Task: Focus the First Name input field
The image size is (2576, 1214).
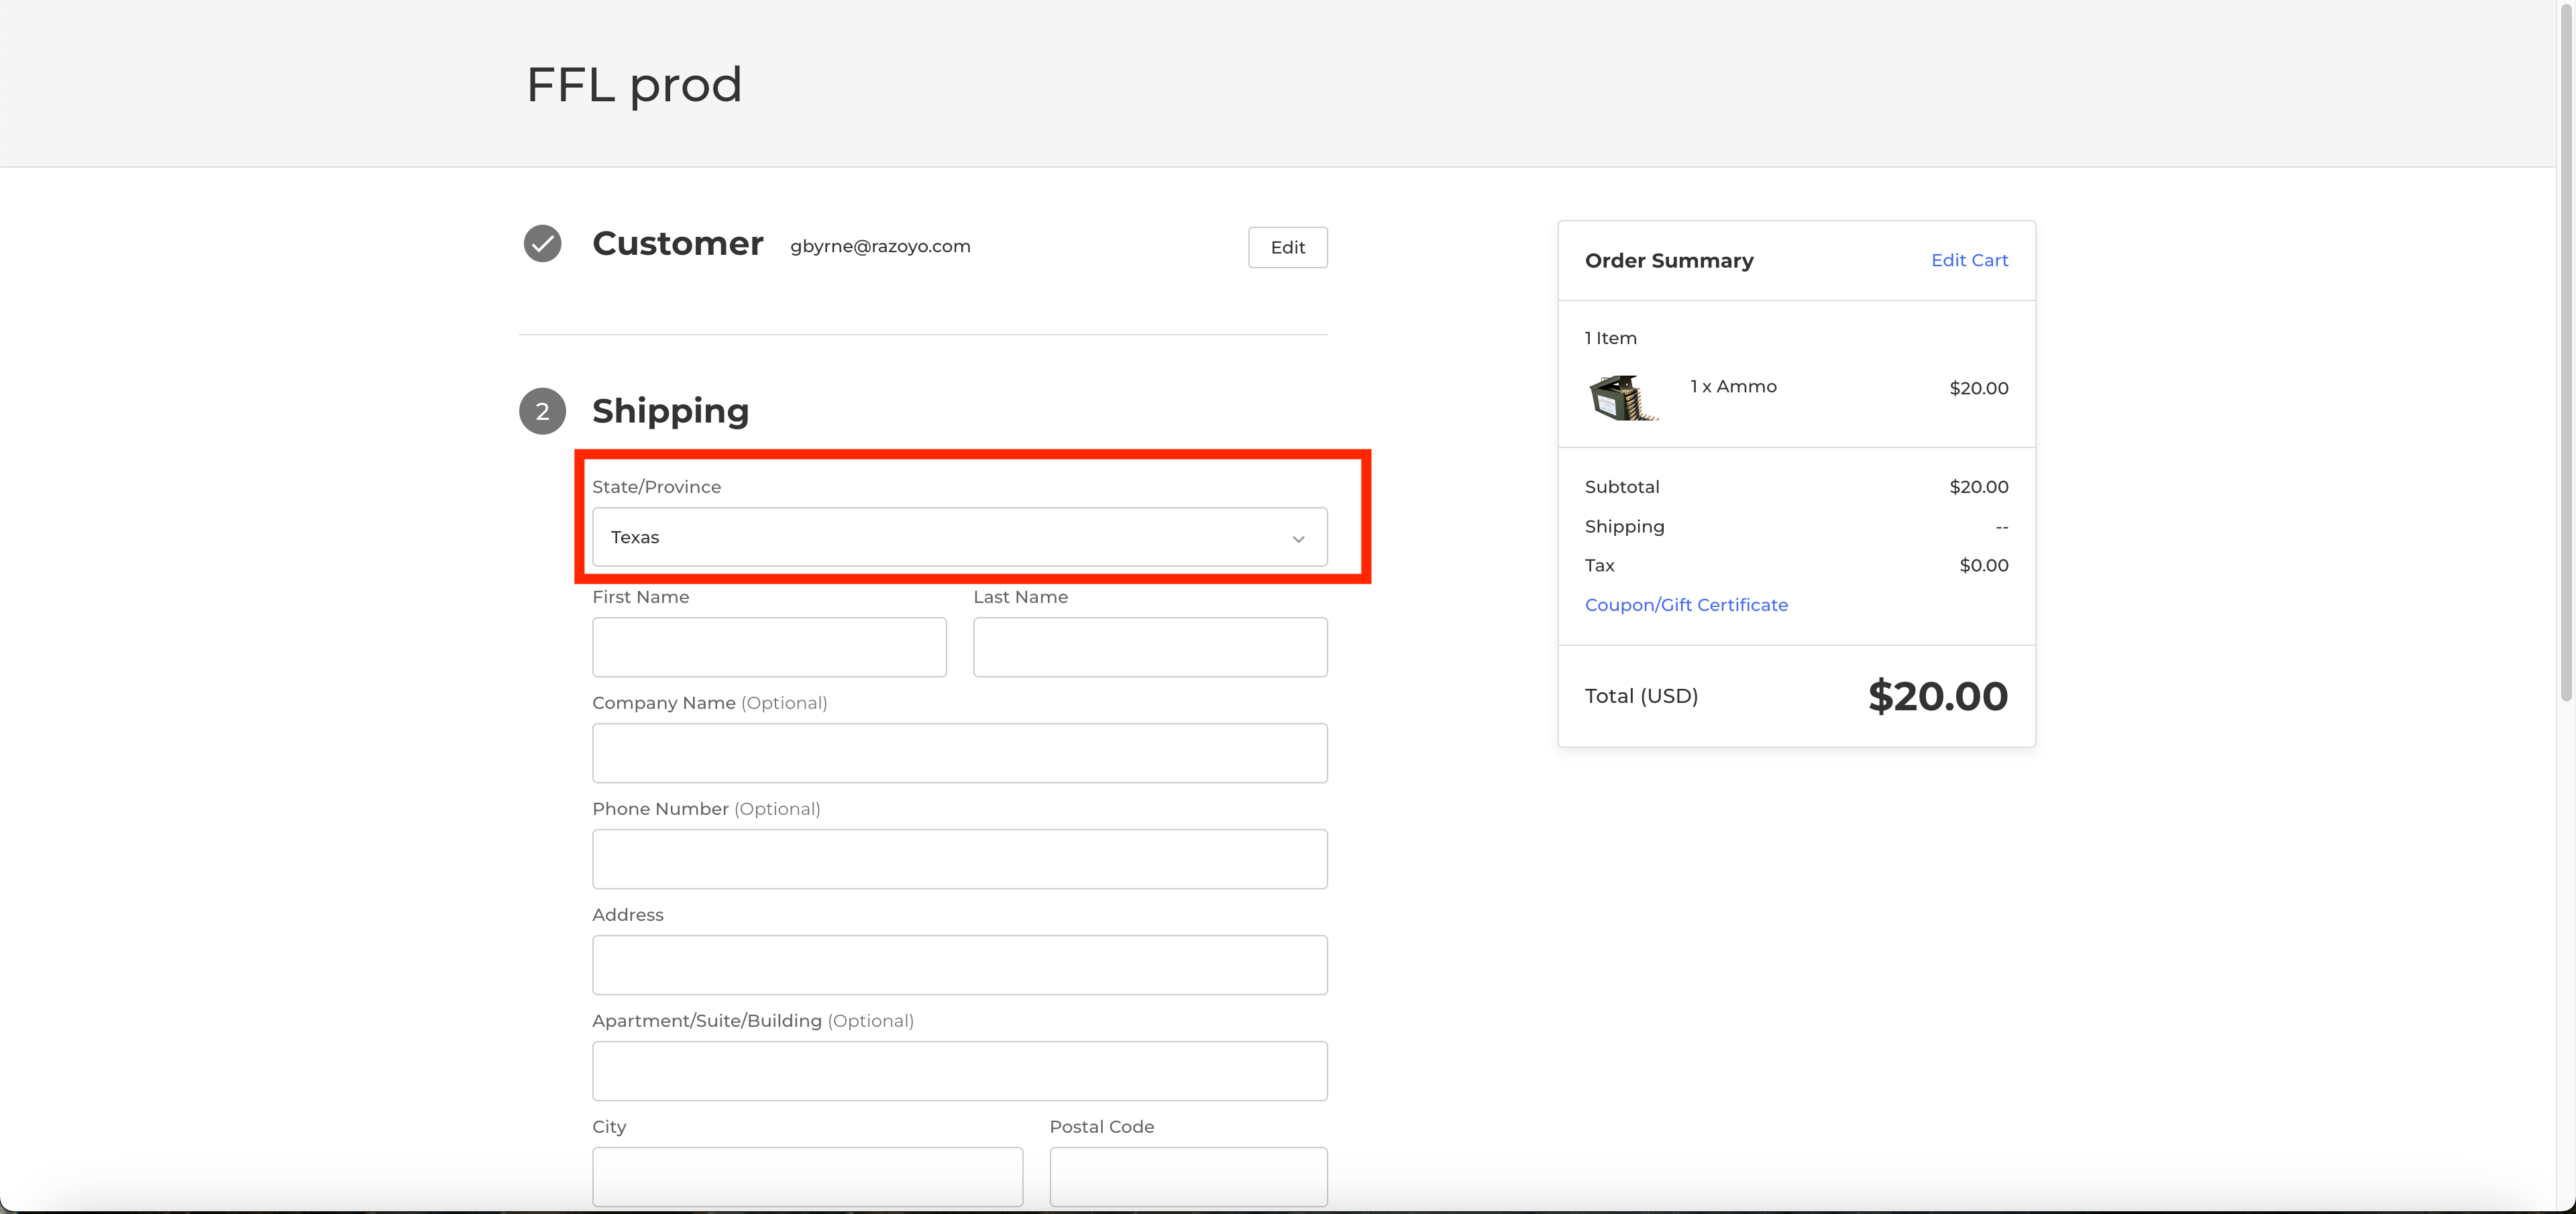Action: (x=768, y=647)
